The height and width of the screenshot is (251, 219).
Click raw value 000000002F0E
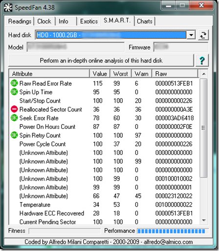click(x=174, y=126)
